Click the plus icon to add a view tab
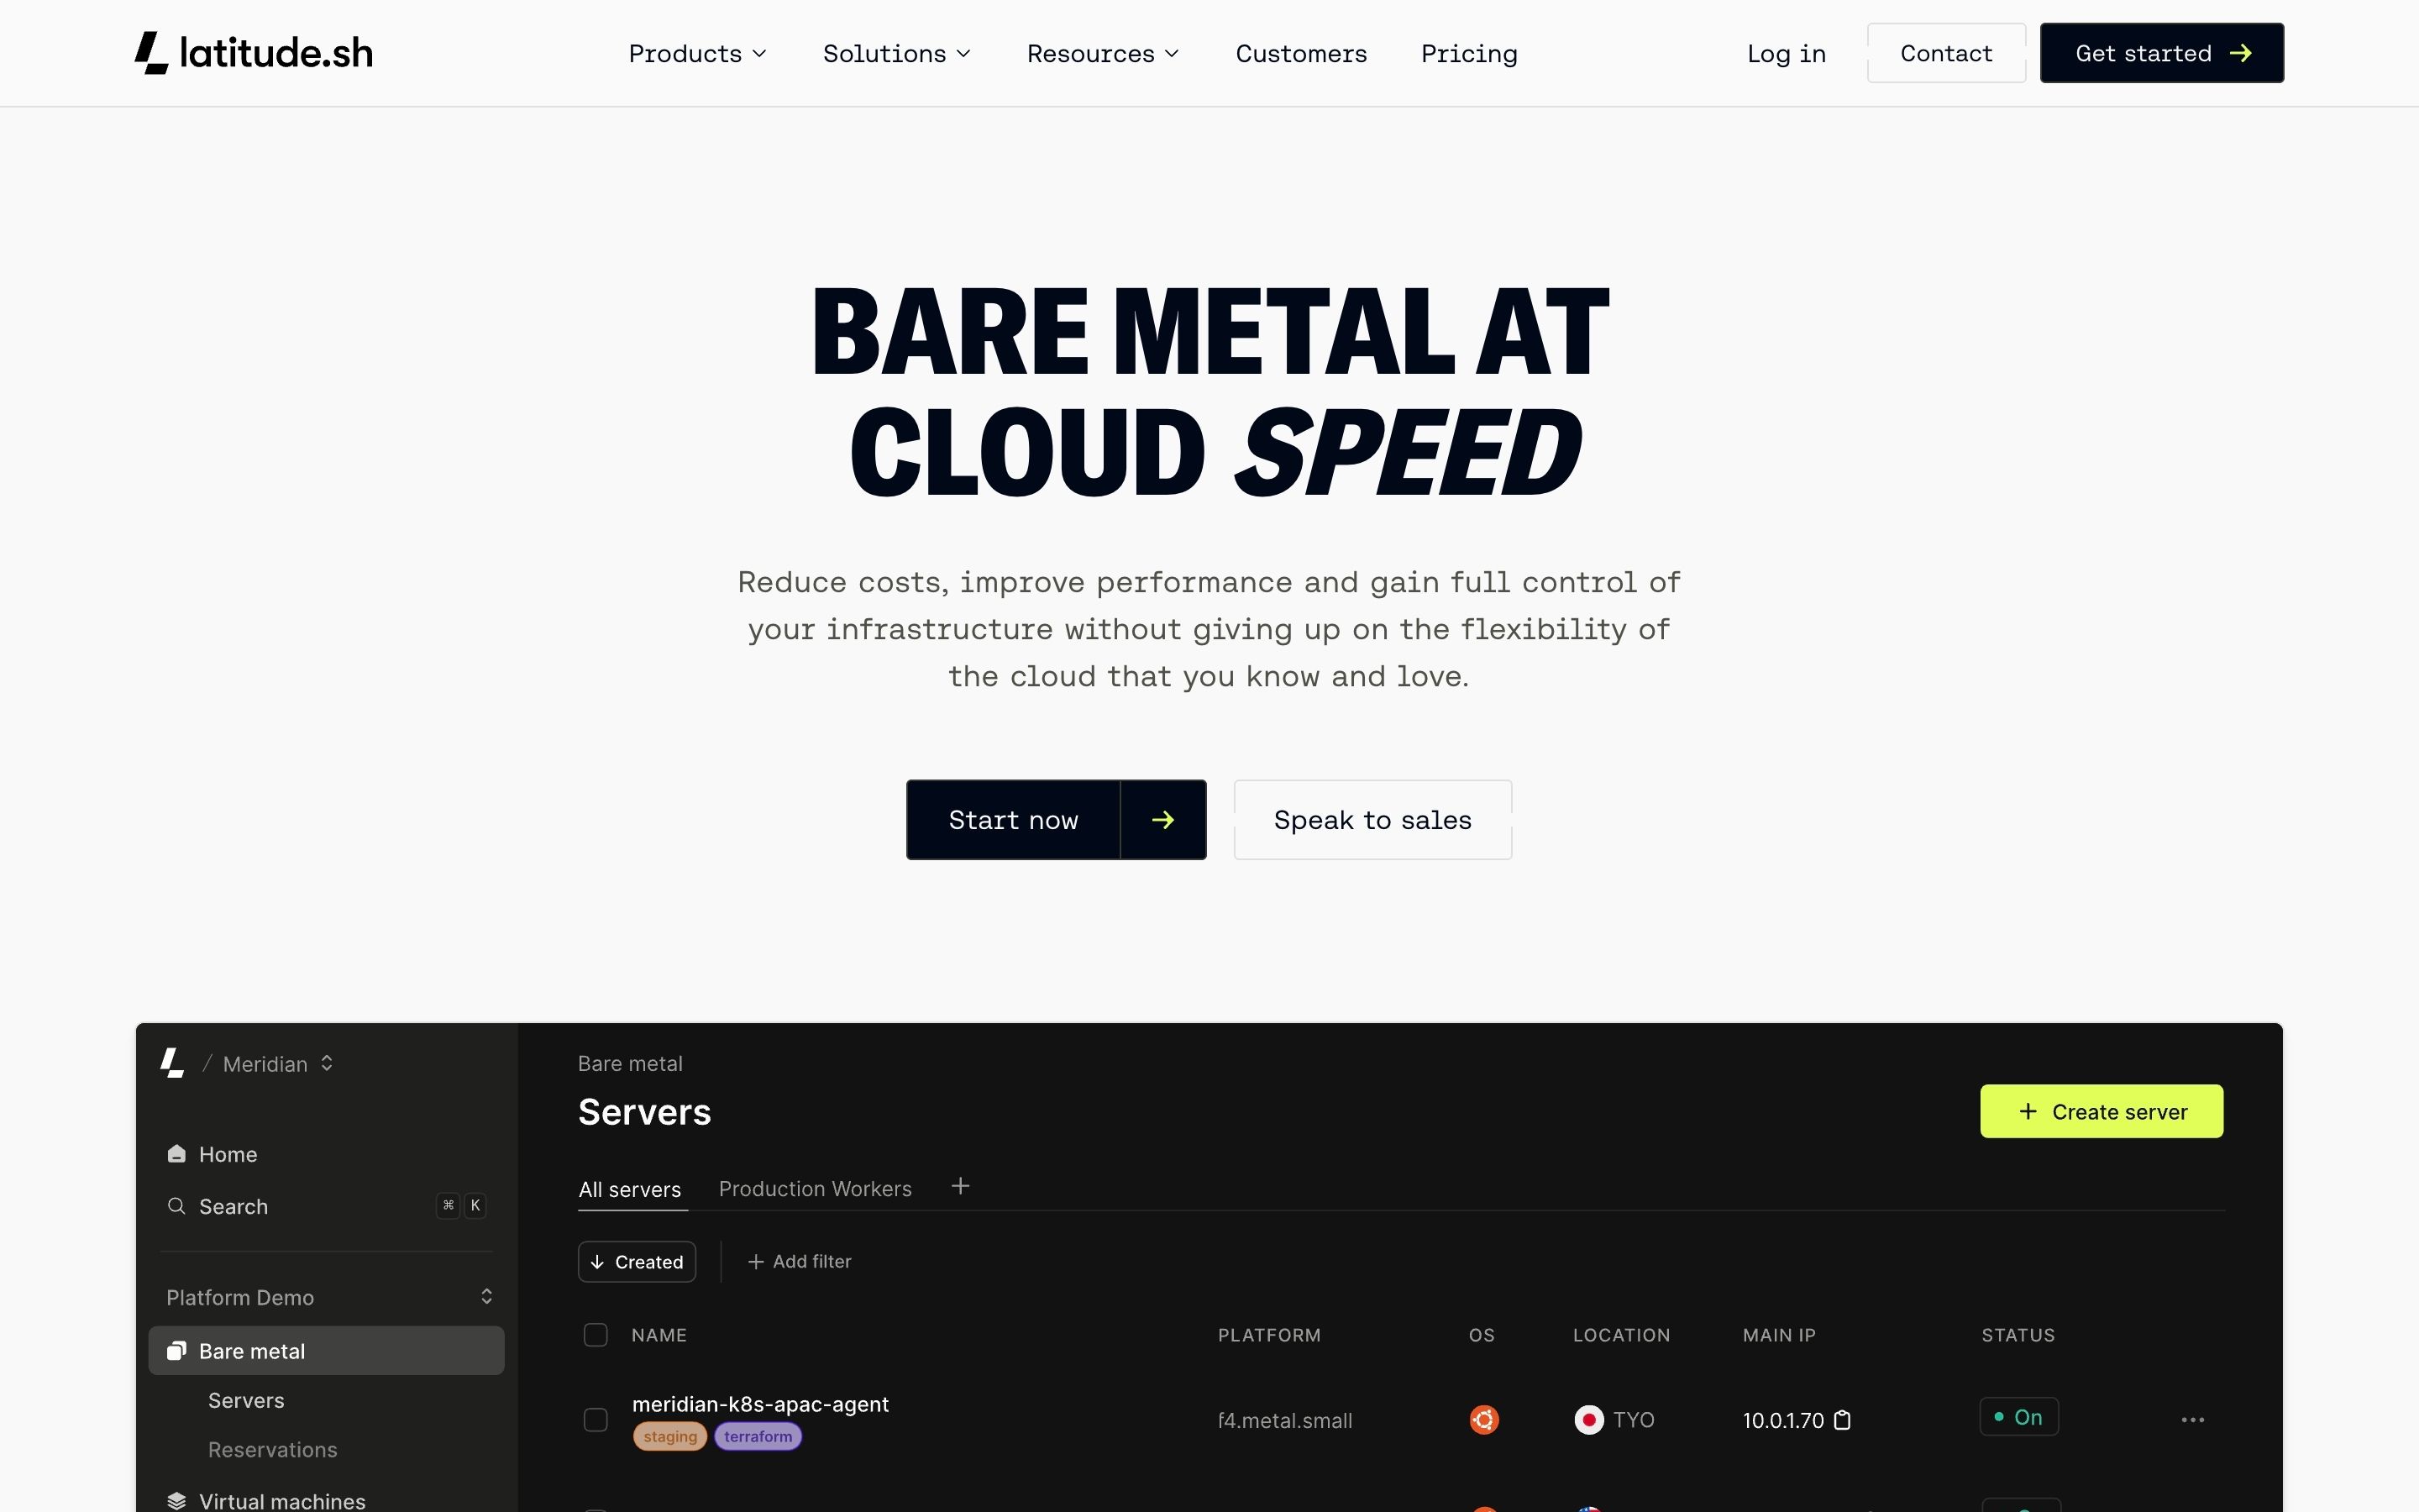Screen dimensions: 2419x1512 (x=961, y=1186)
